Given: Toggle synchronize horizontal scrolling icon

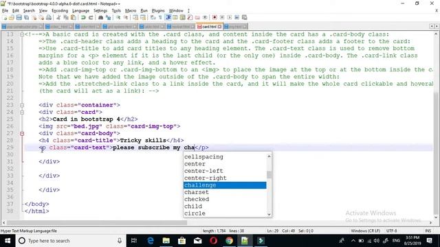Looking at the screenshot, I should 143,18.
